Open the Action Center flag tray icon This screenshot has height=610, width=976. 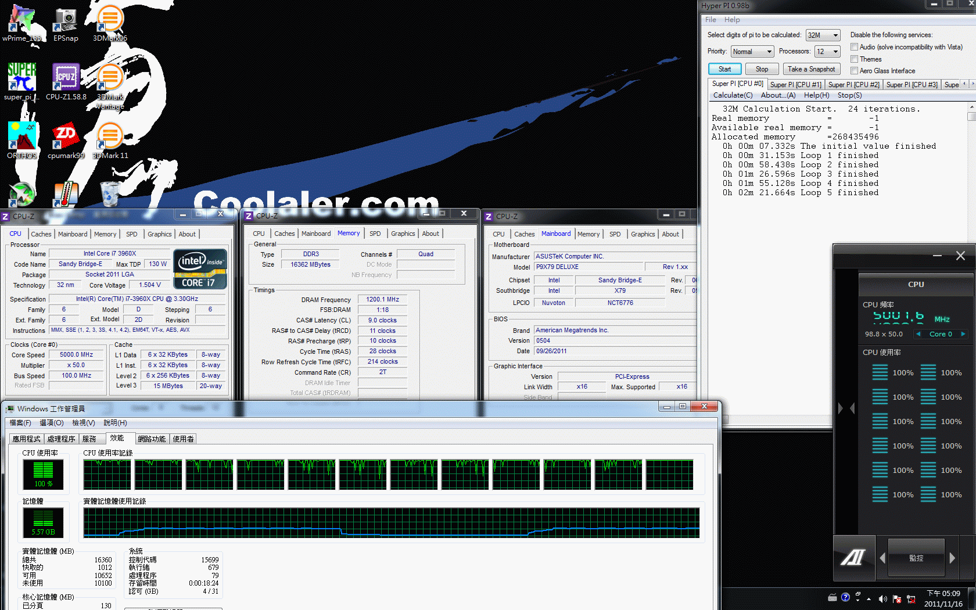897,598
